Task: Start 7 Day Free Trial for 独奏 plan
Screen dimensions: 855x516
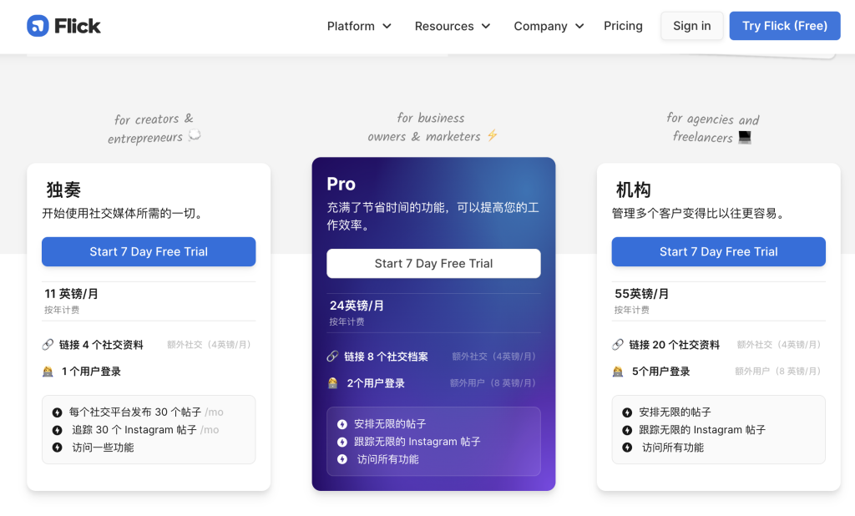Action: pos(149,251)
